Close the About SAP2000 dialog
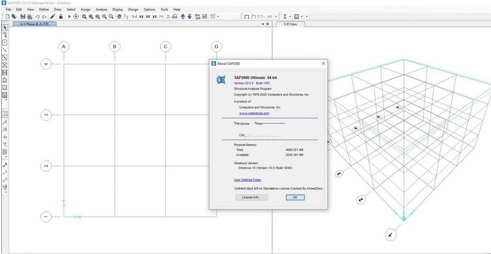The width and height of the screenshot is (491, 254). tap(323, 63)
